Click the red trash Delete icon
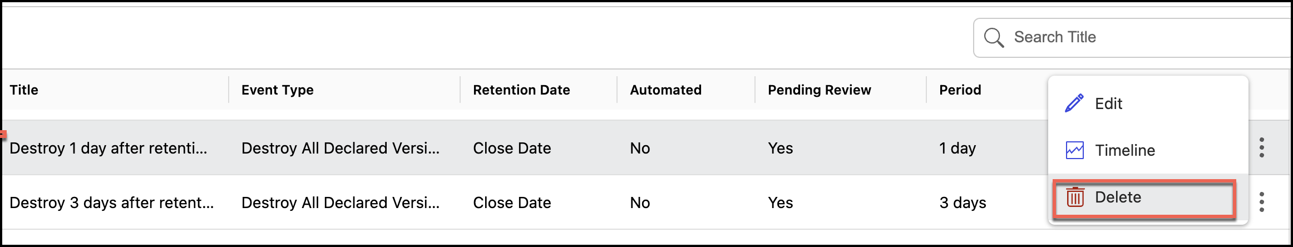Image resolution: width=1293 pixels, height=247 pixels. tap(1075, 197)
